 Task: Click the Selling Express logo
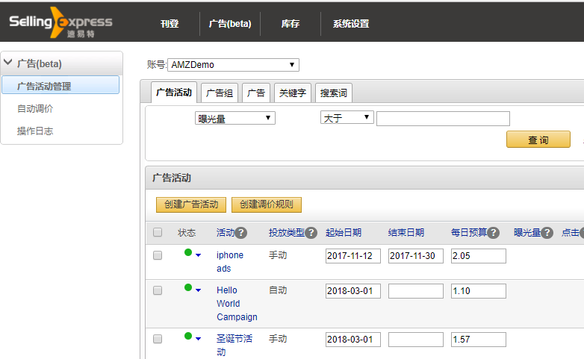(x=60, y=23)
